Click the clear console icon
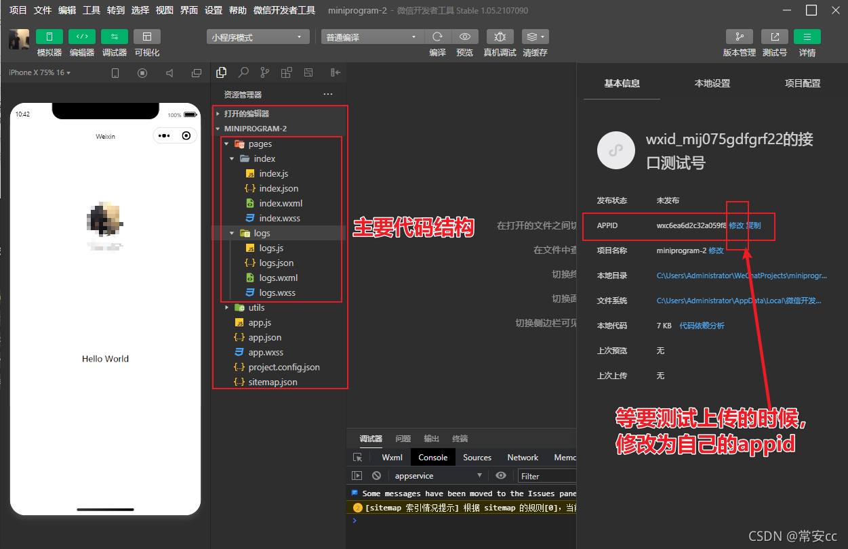848x549 pixels. click(376, 476)
